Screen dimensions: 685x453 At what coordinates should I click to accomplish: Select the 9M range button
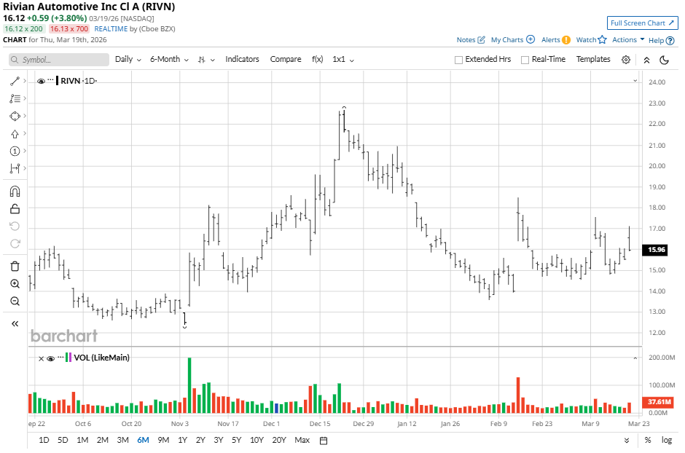163,440
